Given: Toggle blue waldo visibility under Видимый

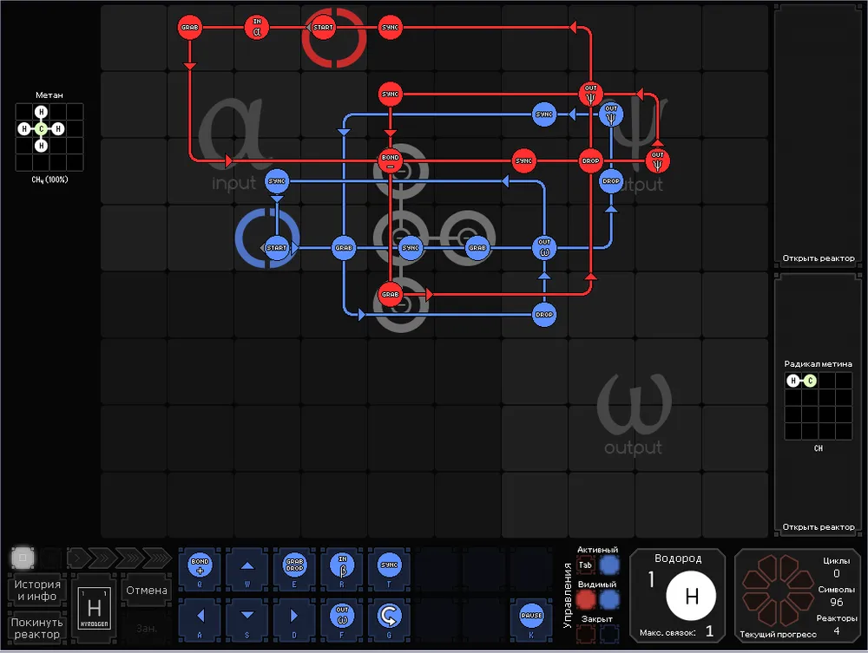Looking at the screenshot, I should click(609, 599).
